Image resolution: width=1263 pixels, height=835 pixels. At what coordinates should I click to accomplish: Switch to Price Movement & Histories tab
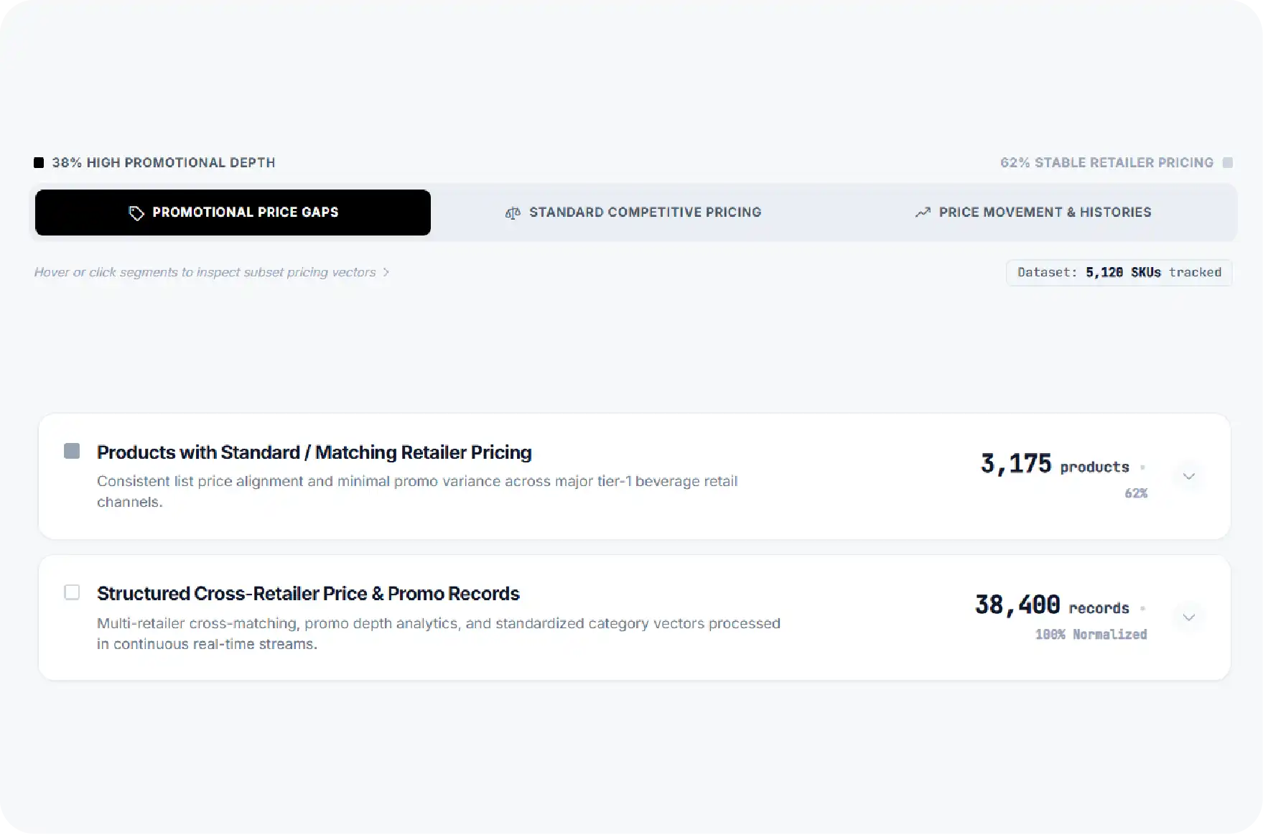point(1033,213)
